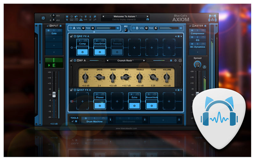Add effect in last PRE FX slot
This screenshot has height=161, width=255.
tap(169, 47)
